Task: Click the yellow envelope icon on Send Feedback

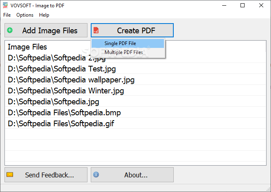Action: [x=10, y=175]
